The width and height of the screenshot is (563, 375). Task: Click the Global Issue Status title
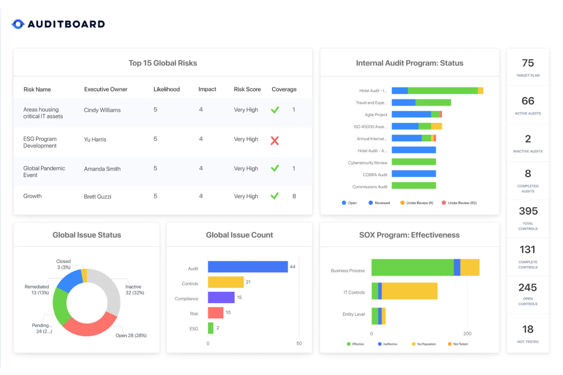pyautogui.click(x=87, y=235)
